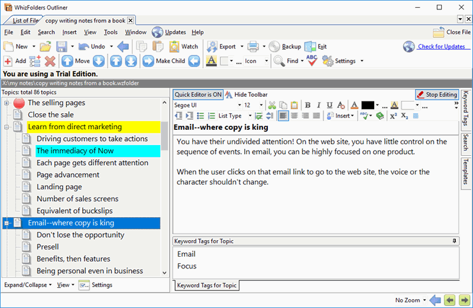The height and width of the screenshot is (308, 473).
Task: Apply superscript formatting
Action: coord(393,116)
